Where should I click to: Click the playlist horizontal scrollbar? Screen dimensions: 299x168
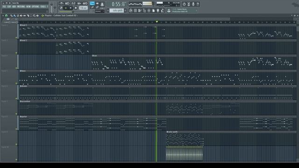pos(124,19)
